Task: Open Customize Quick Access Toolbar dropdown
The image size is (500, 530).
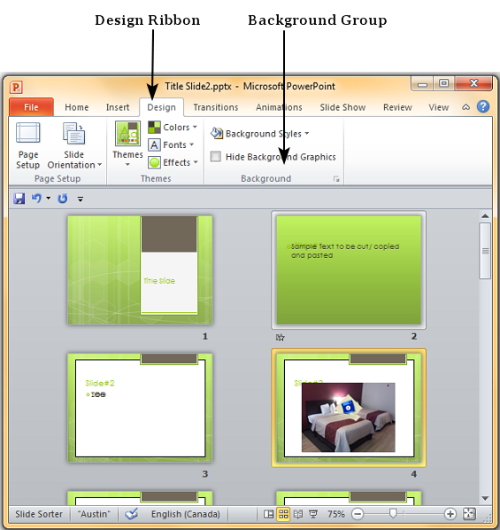Action: click(x=81, y=199)
